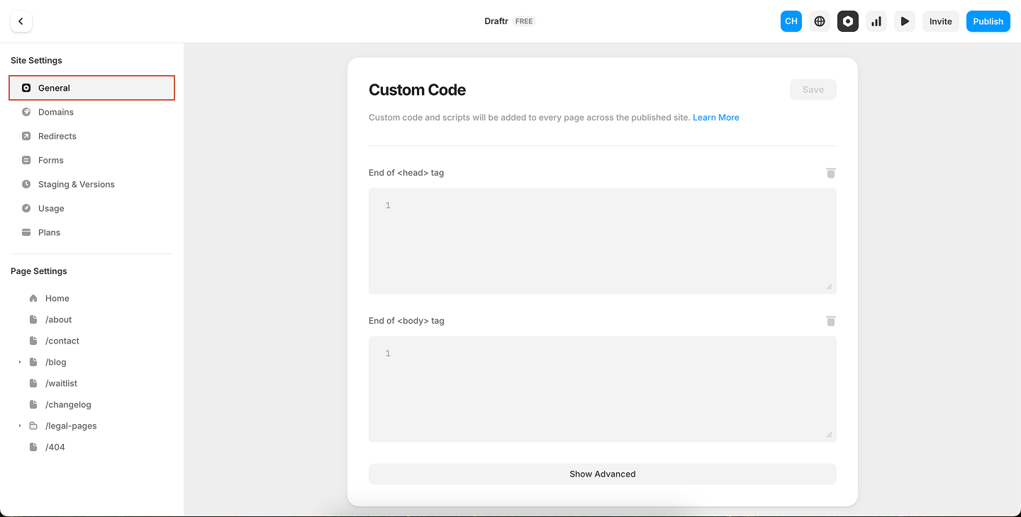Open Redirects settings
Viewport: 1021px width, 517px height.
pos(91,136)
